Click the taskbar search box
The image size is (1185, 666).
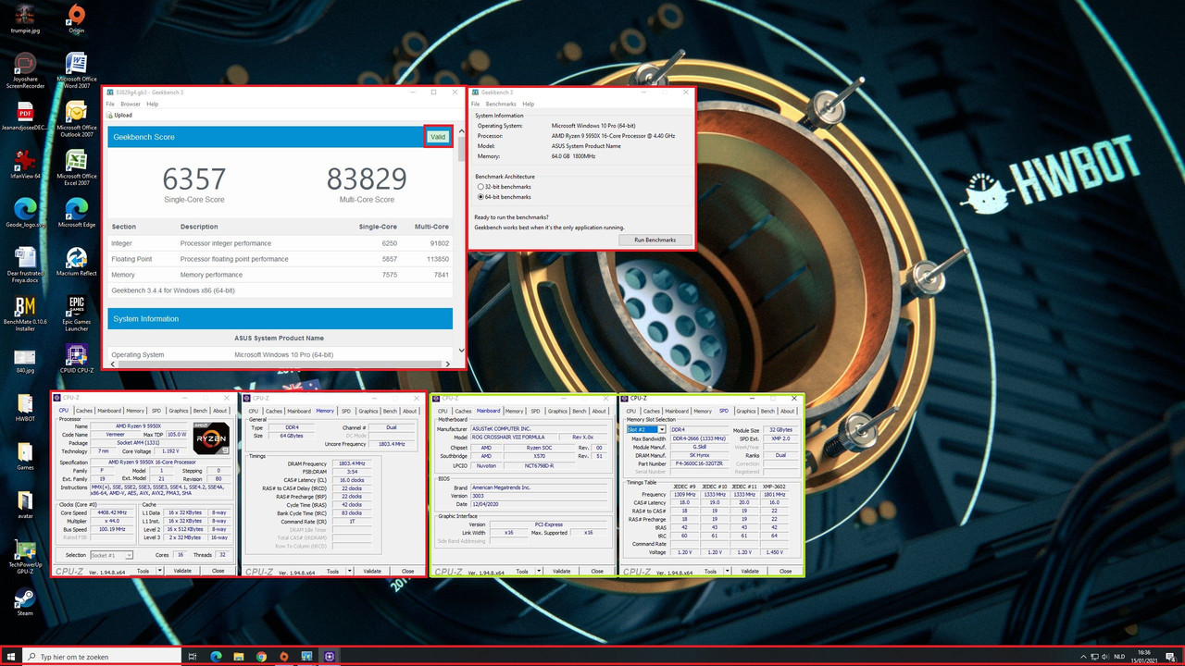point(102,656)
